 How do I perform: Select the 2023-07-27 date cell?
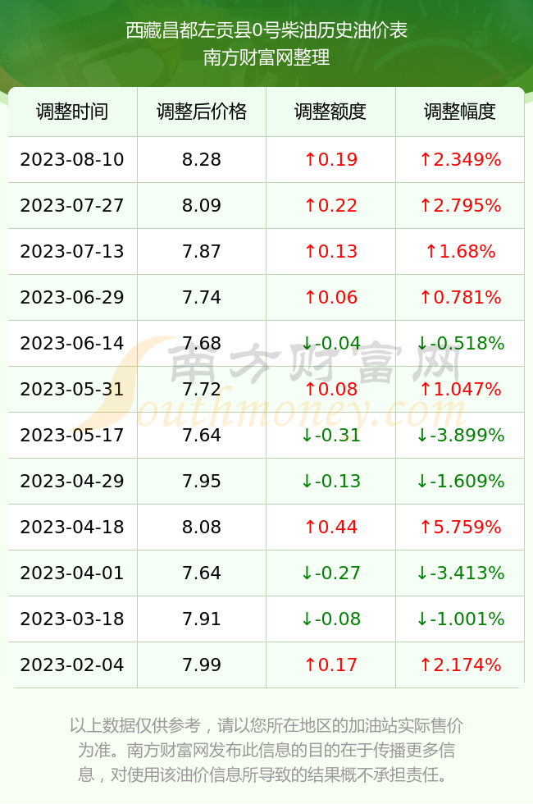point(72,206)
